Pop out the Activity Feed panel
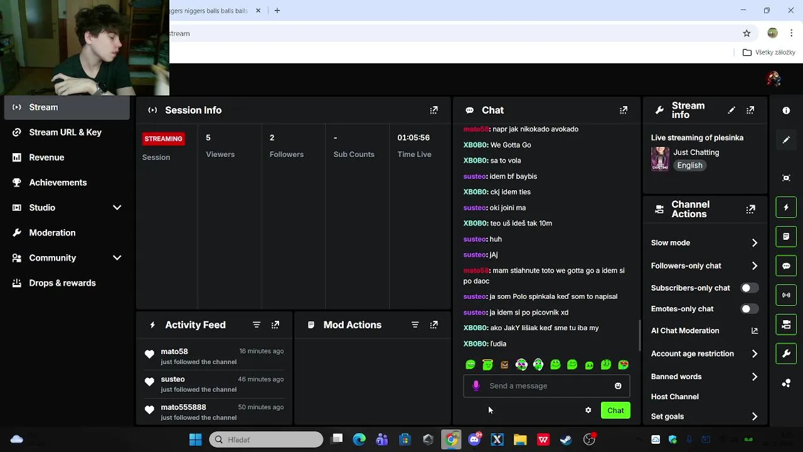Screen dimensions: 803x452 (x=275, y=325)
